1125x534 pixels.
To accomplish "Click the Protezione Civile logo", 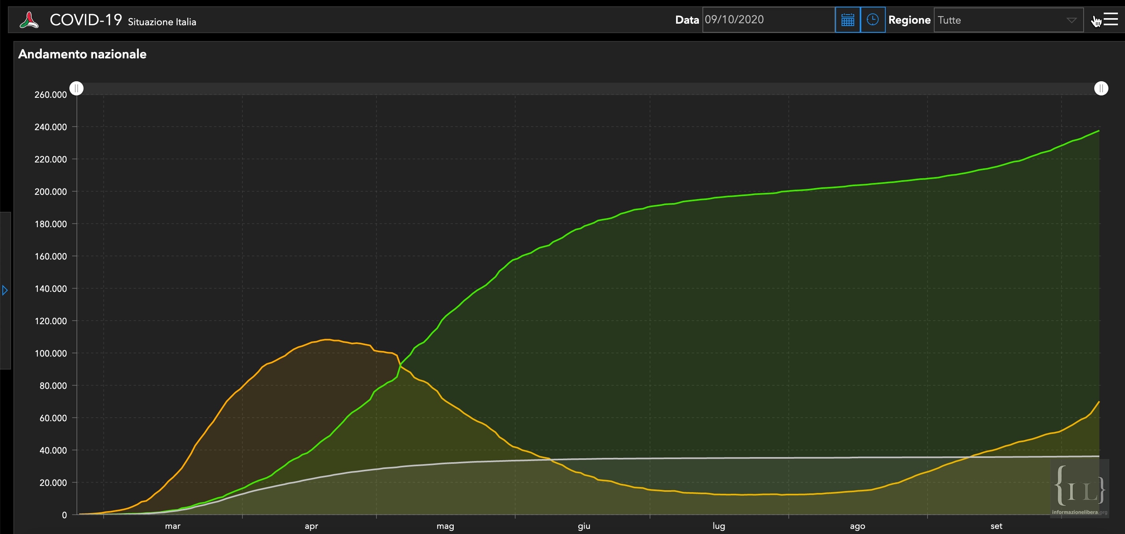I will 29,20.
